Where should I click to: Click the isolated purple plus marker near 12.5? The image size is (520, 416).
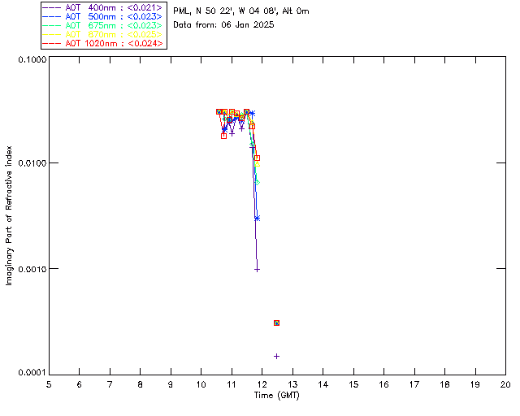pos(276,357)
